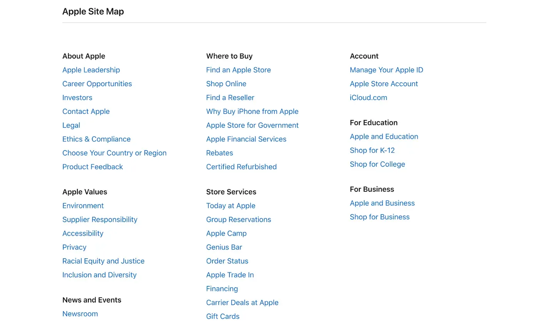Viewport: 539px width, 323px height.
Task: Click the Privacy link
Action: [x=74, y=247]
